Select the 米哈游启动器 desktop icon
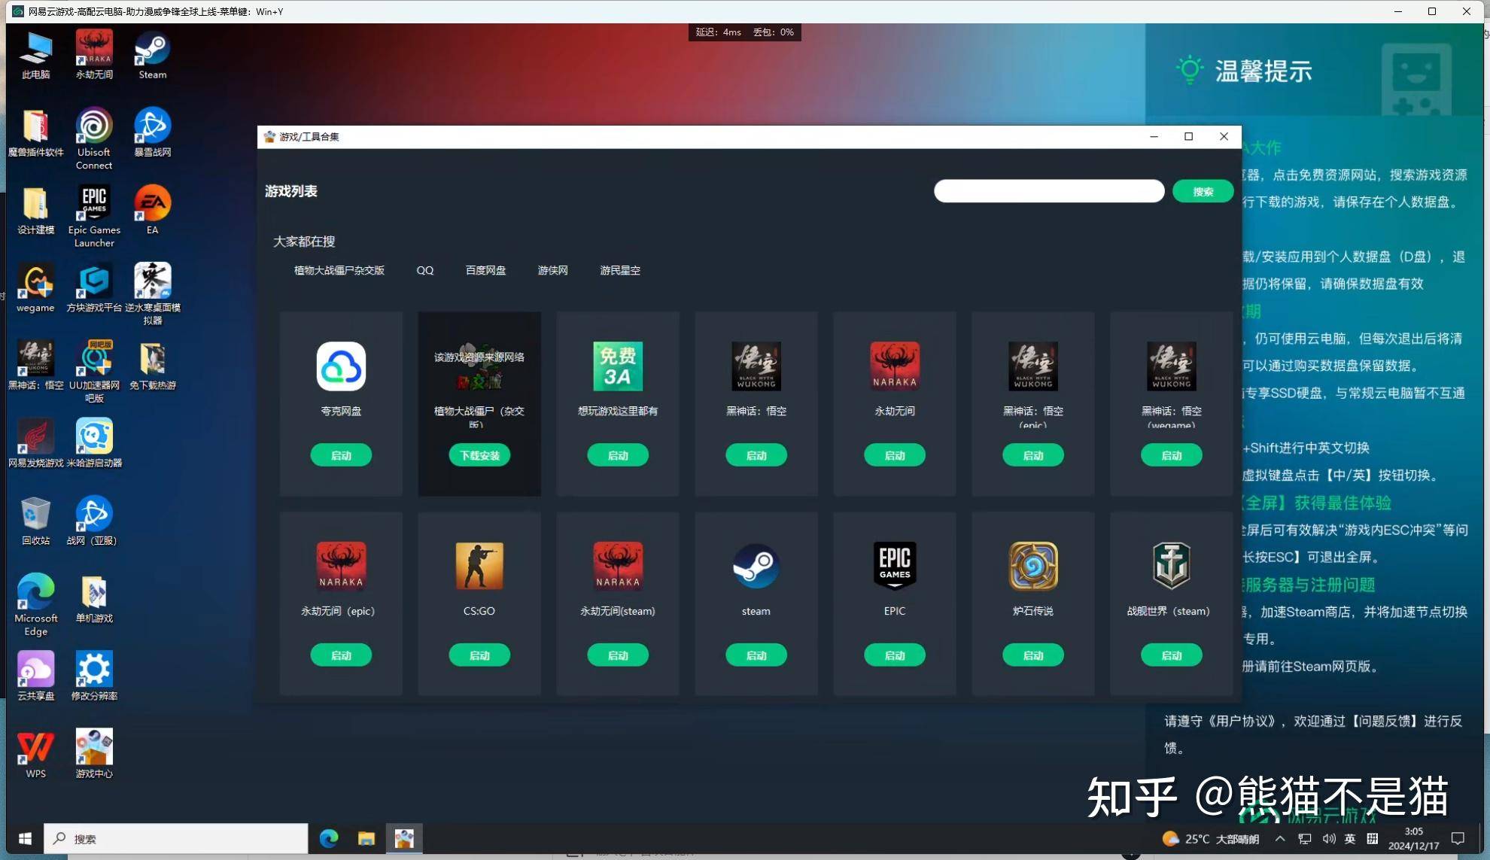This screenshot has height=860, width=1490. (94, 442)
